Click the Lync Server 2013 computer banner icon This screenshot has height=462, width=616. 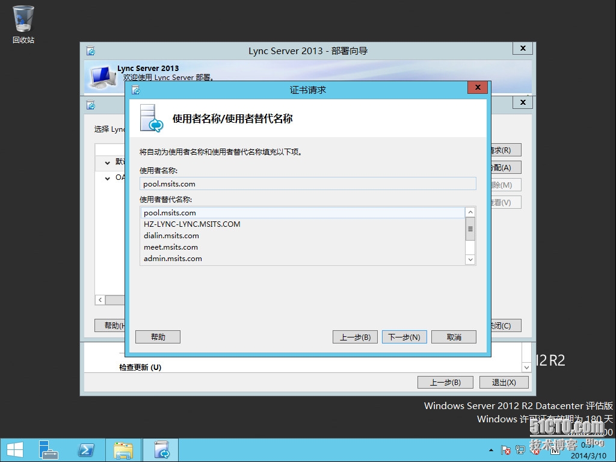click(x=103, y=76)
